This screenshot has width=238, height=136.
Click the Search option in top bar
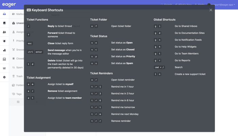click(x=166, y=4)
